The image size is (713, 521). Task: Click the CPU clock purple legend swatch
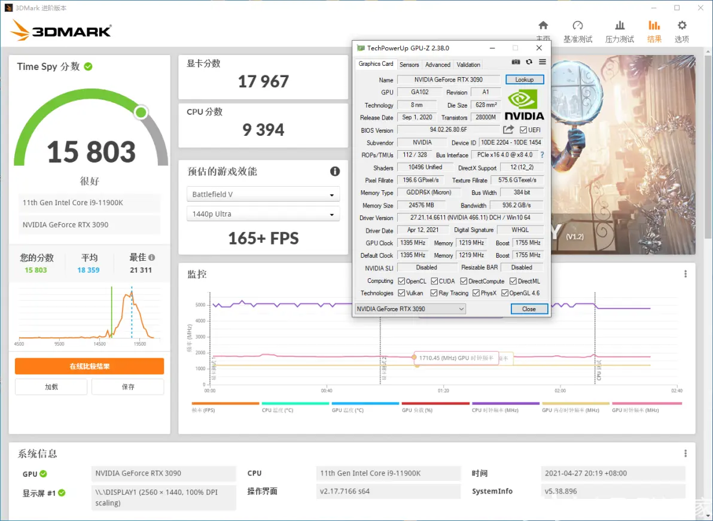505,403
